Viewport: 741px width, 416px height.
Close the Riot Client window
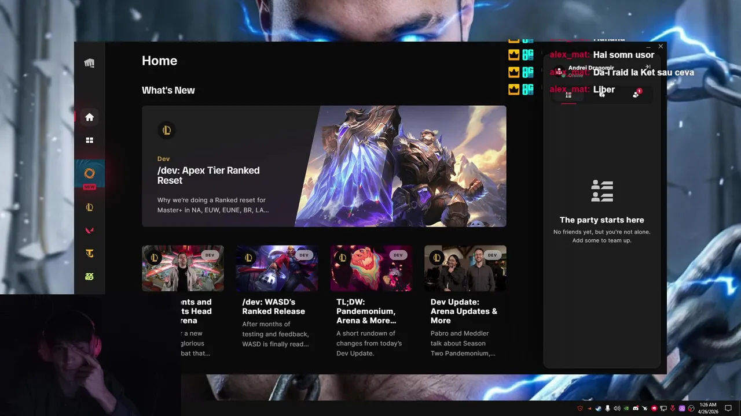click(x=661, y=46)
